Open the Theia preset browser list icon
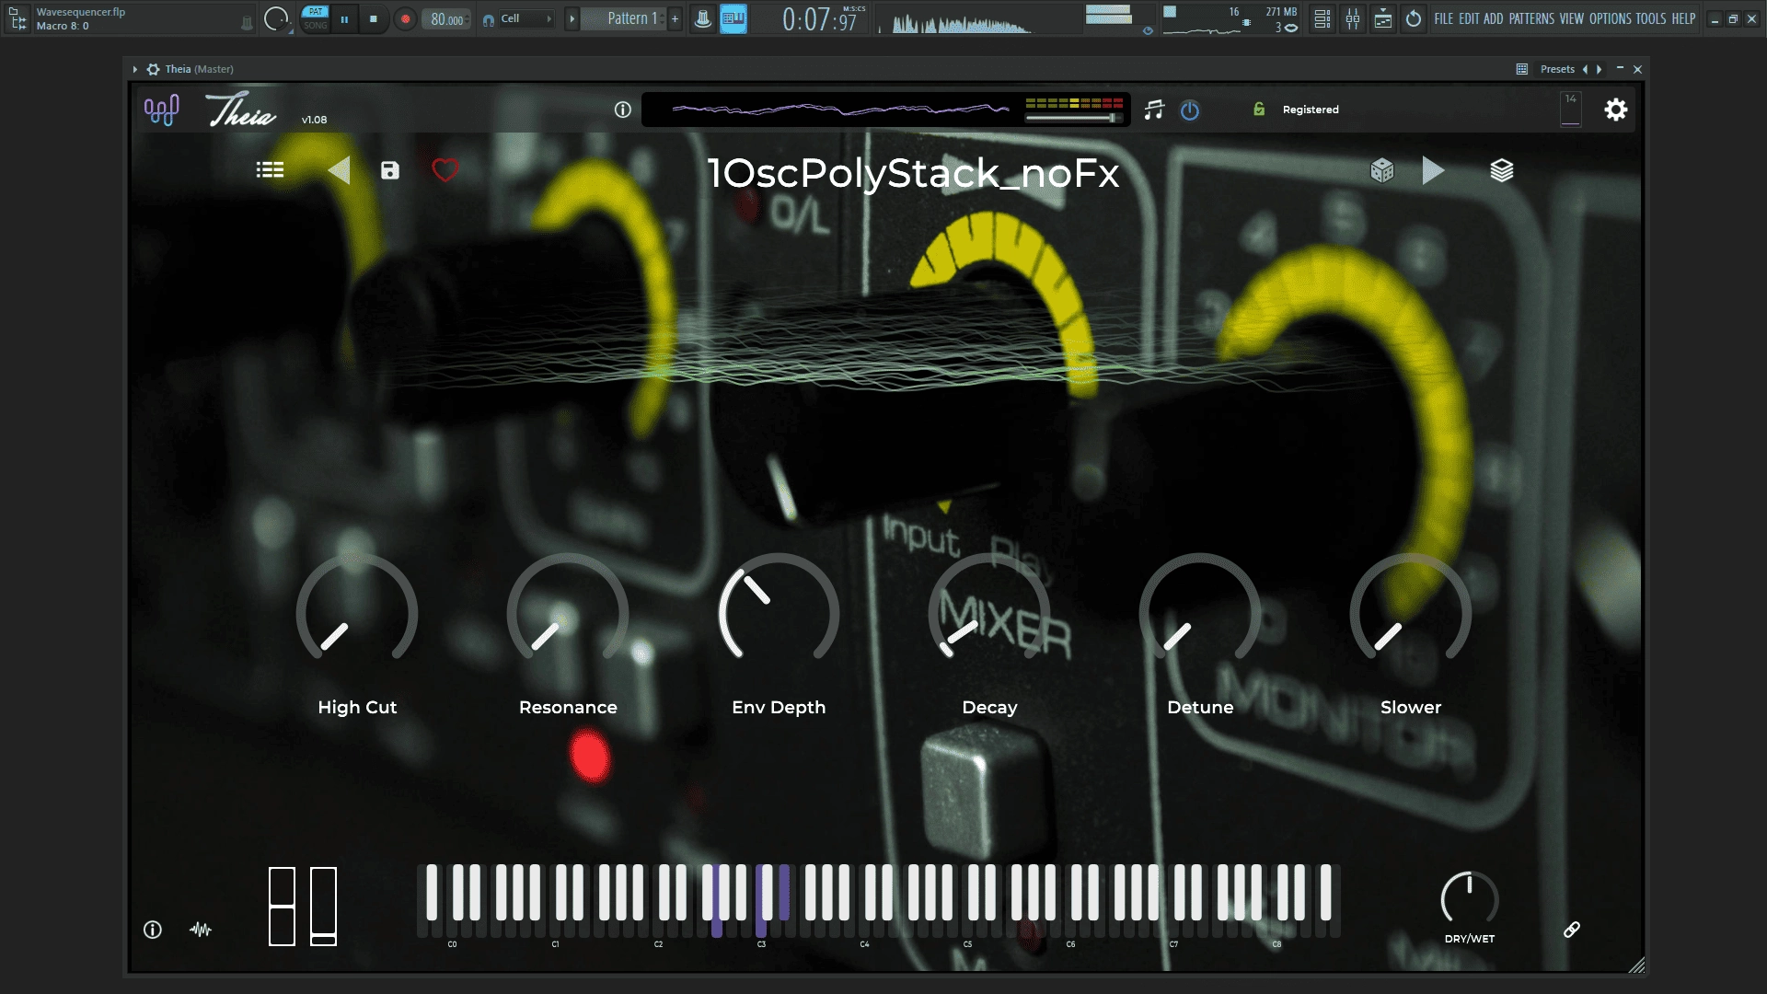The image size is (1767, 994). click(270, 170)
